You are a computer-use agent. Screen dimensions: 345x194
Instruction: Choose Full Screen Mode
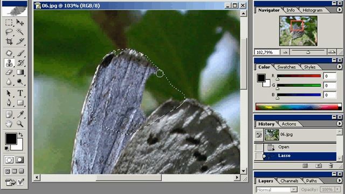(x=22, y=171)
